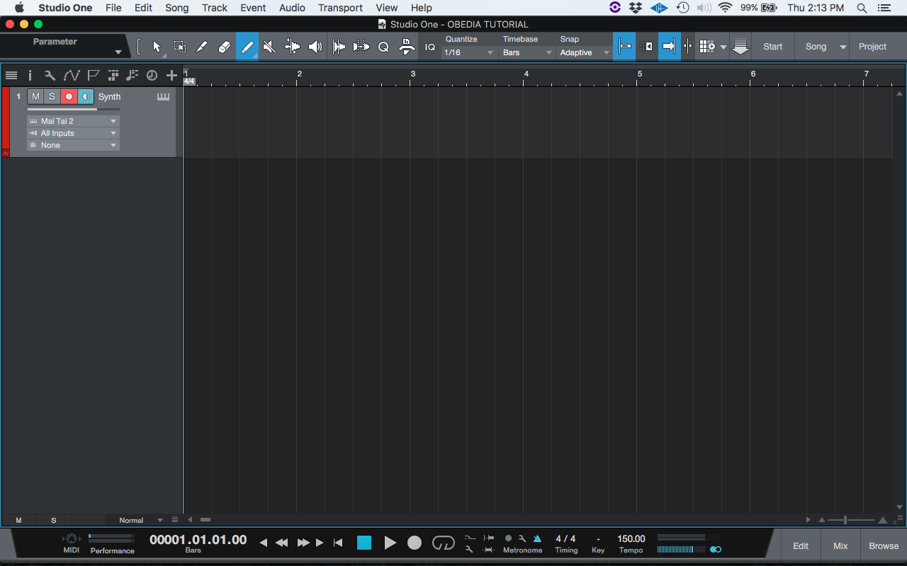
Task: Solo the Synth track
Action: 52,96
